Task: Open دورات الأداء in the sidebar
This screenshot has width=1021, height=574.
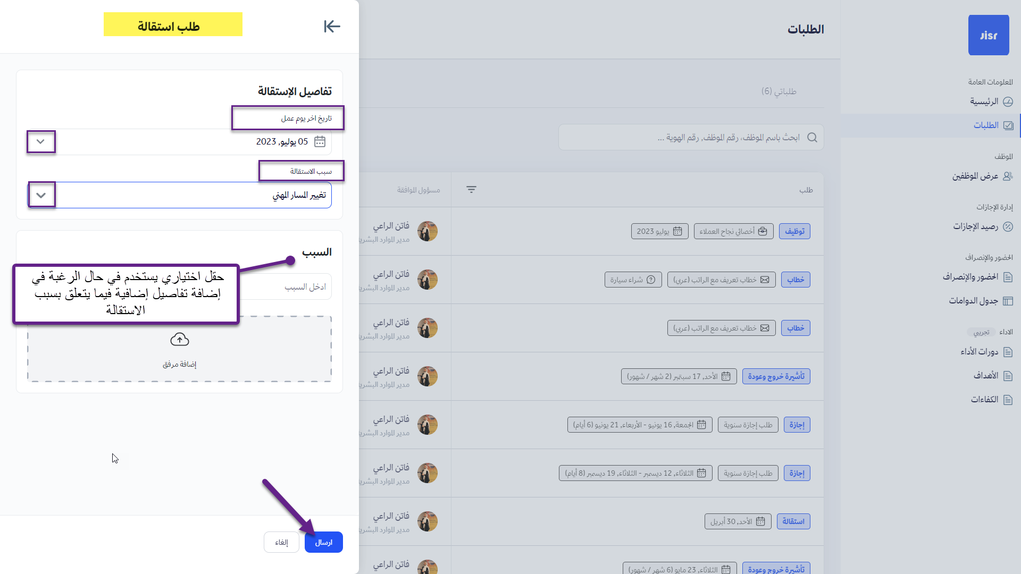Action: click(979, 352)
